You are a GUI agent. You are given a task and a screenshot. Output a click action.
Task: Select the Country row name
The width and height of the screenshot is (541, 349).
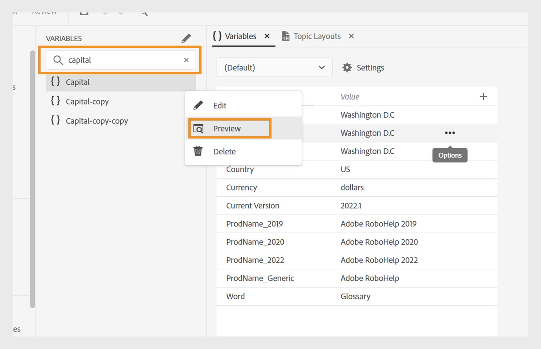(x=240, y=169)
